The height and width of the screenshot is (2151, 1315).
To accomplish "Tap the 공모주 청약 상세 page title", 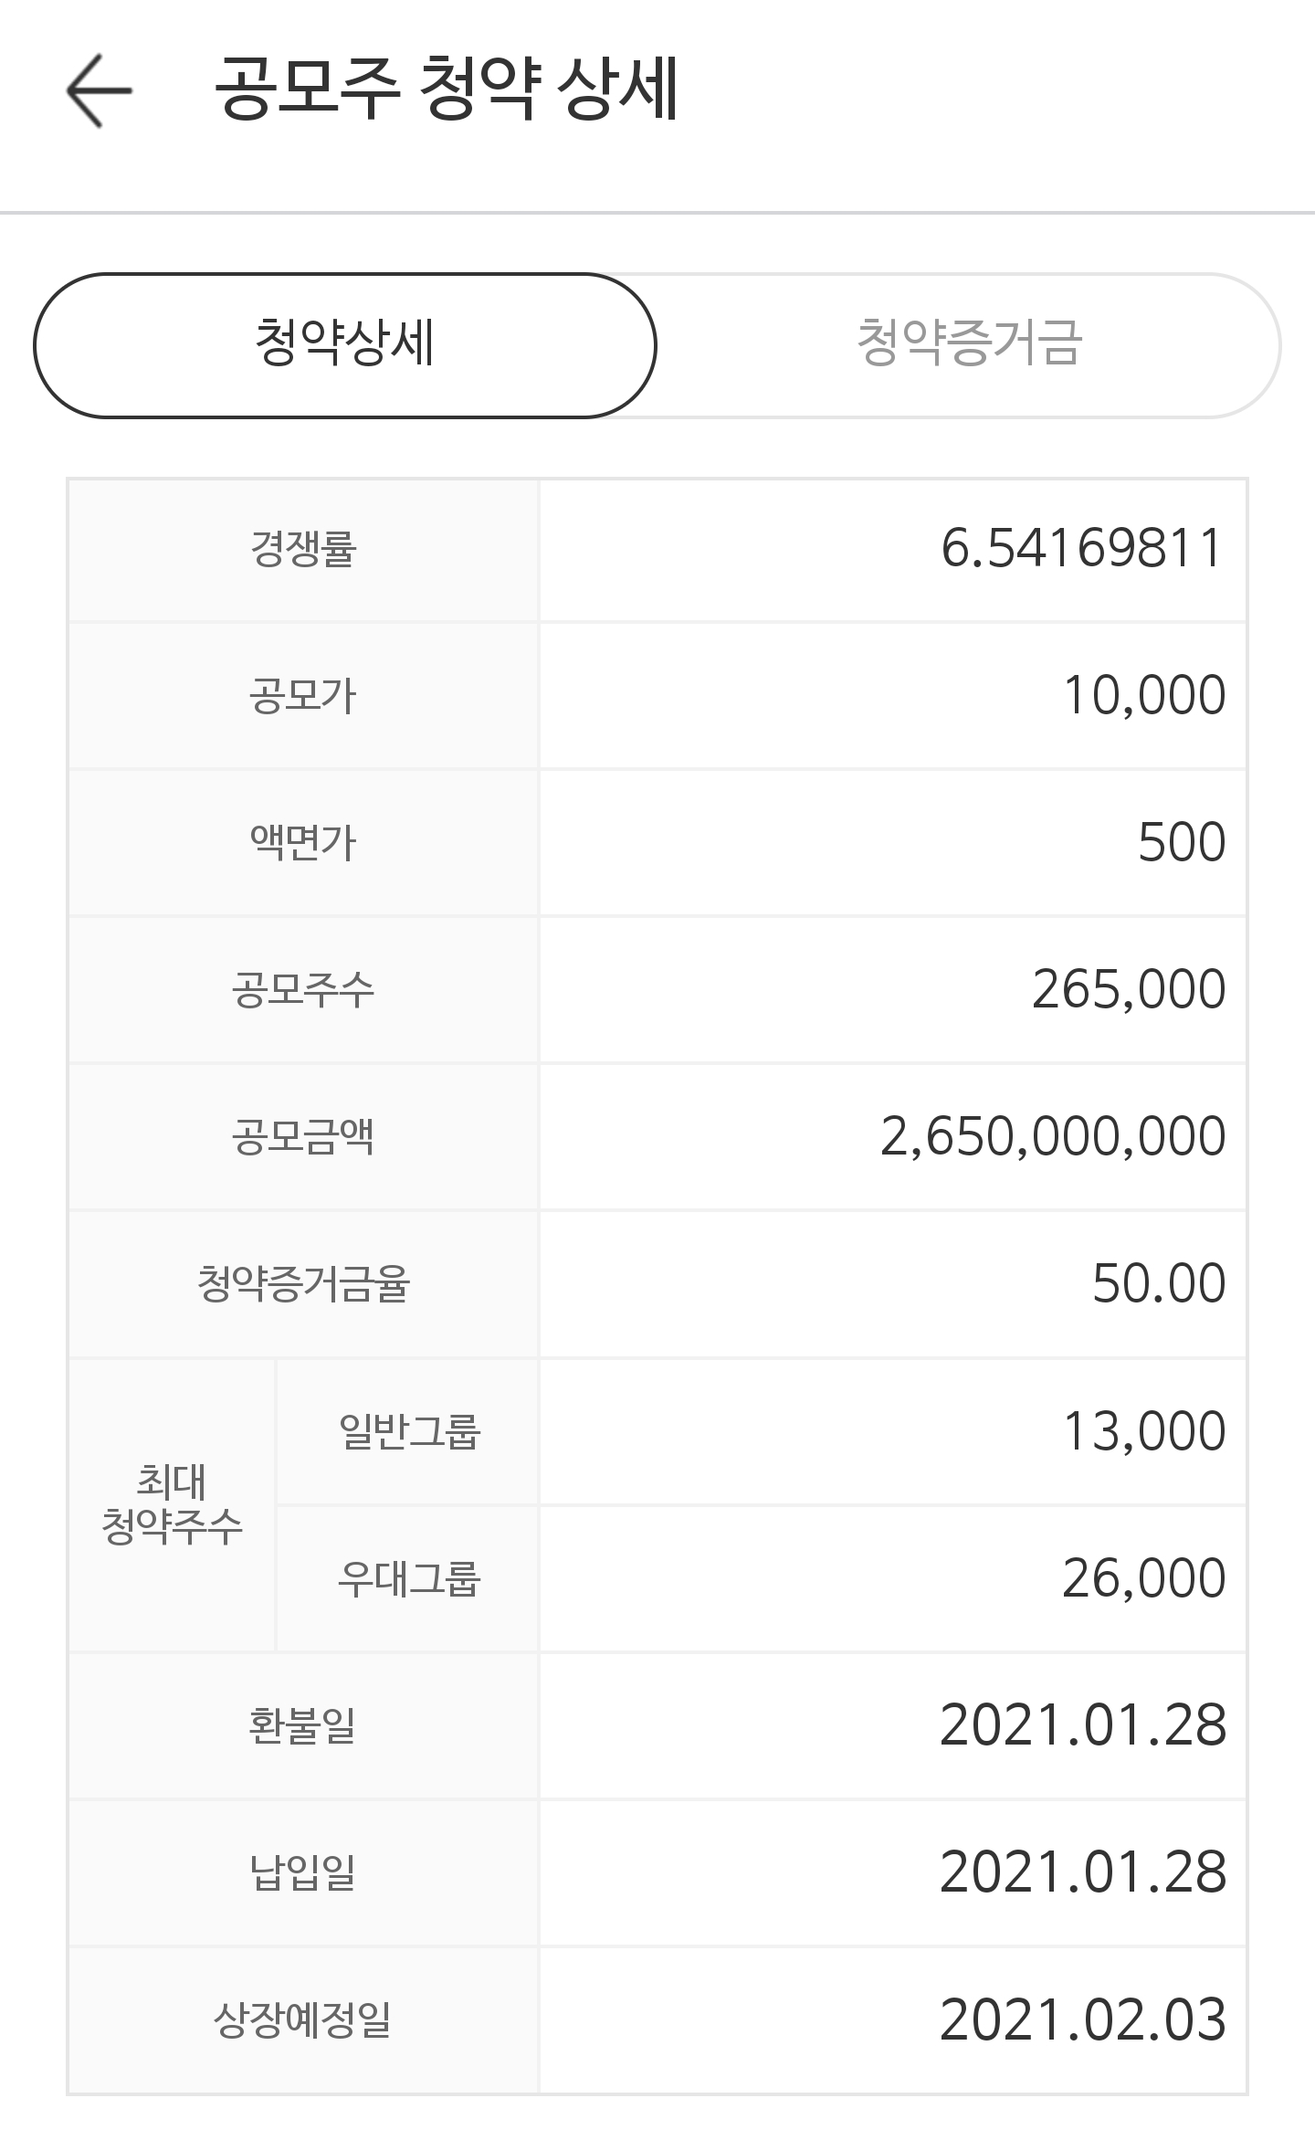I will click(447, 90).
